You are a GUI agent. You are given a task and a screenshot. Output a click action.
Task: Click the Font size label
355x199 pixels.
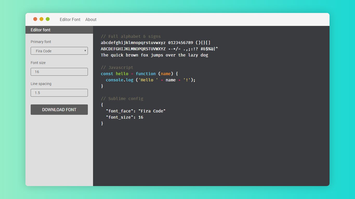click(38, 63)
